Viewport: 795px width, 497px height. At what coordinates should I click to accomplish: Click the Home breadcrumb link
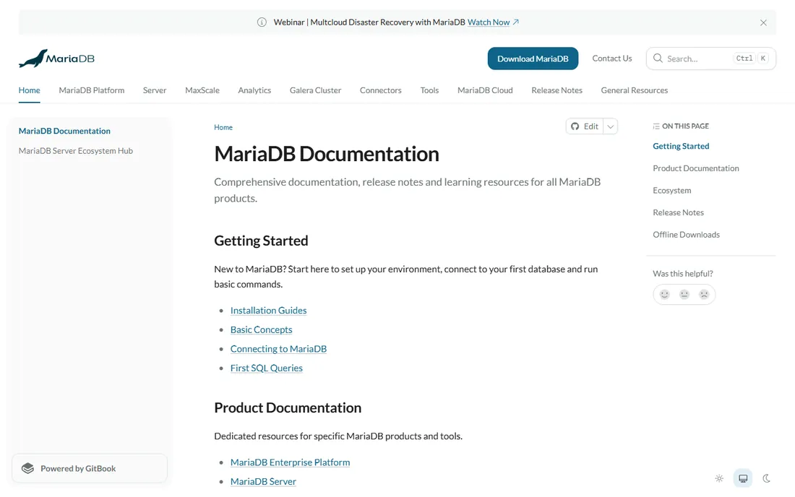click(x=223, y=127)
